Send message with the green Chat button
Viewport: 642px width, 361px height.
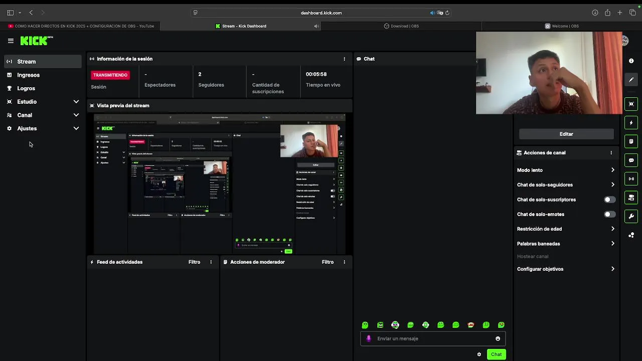(x=496, y=354)
